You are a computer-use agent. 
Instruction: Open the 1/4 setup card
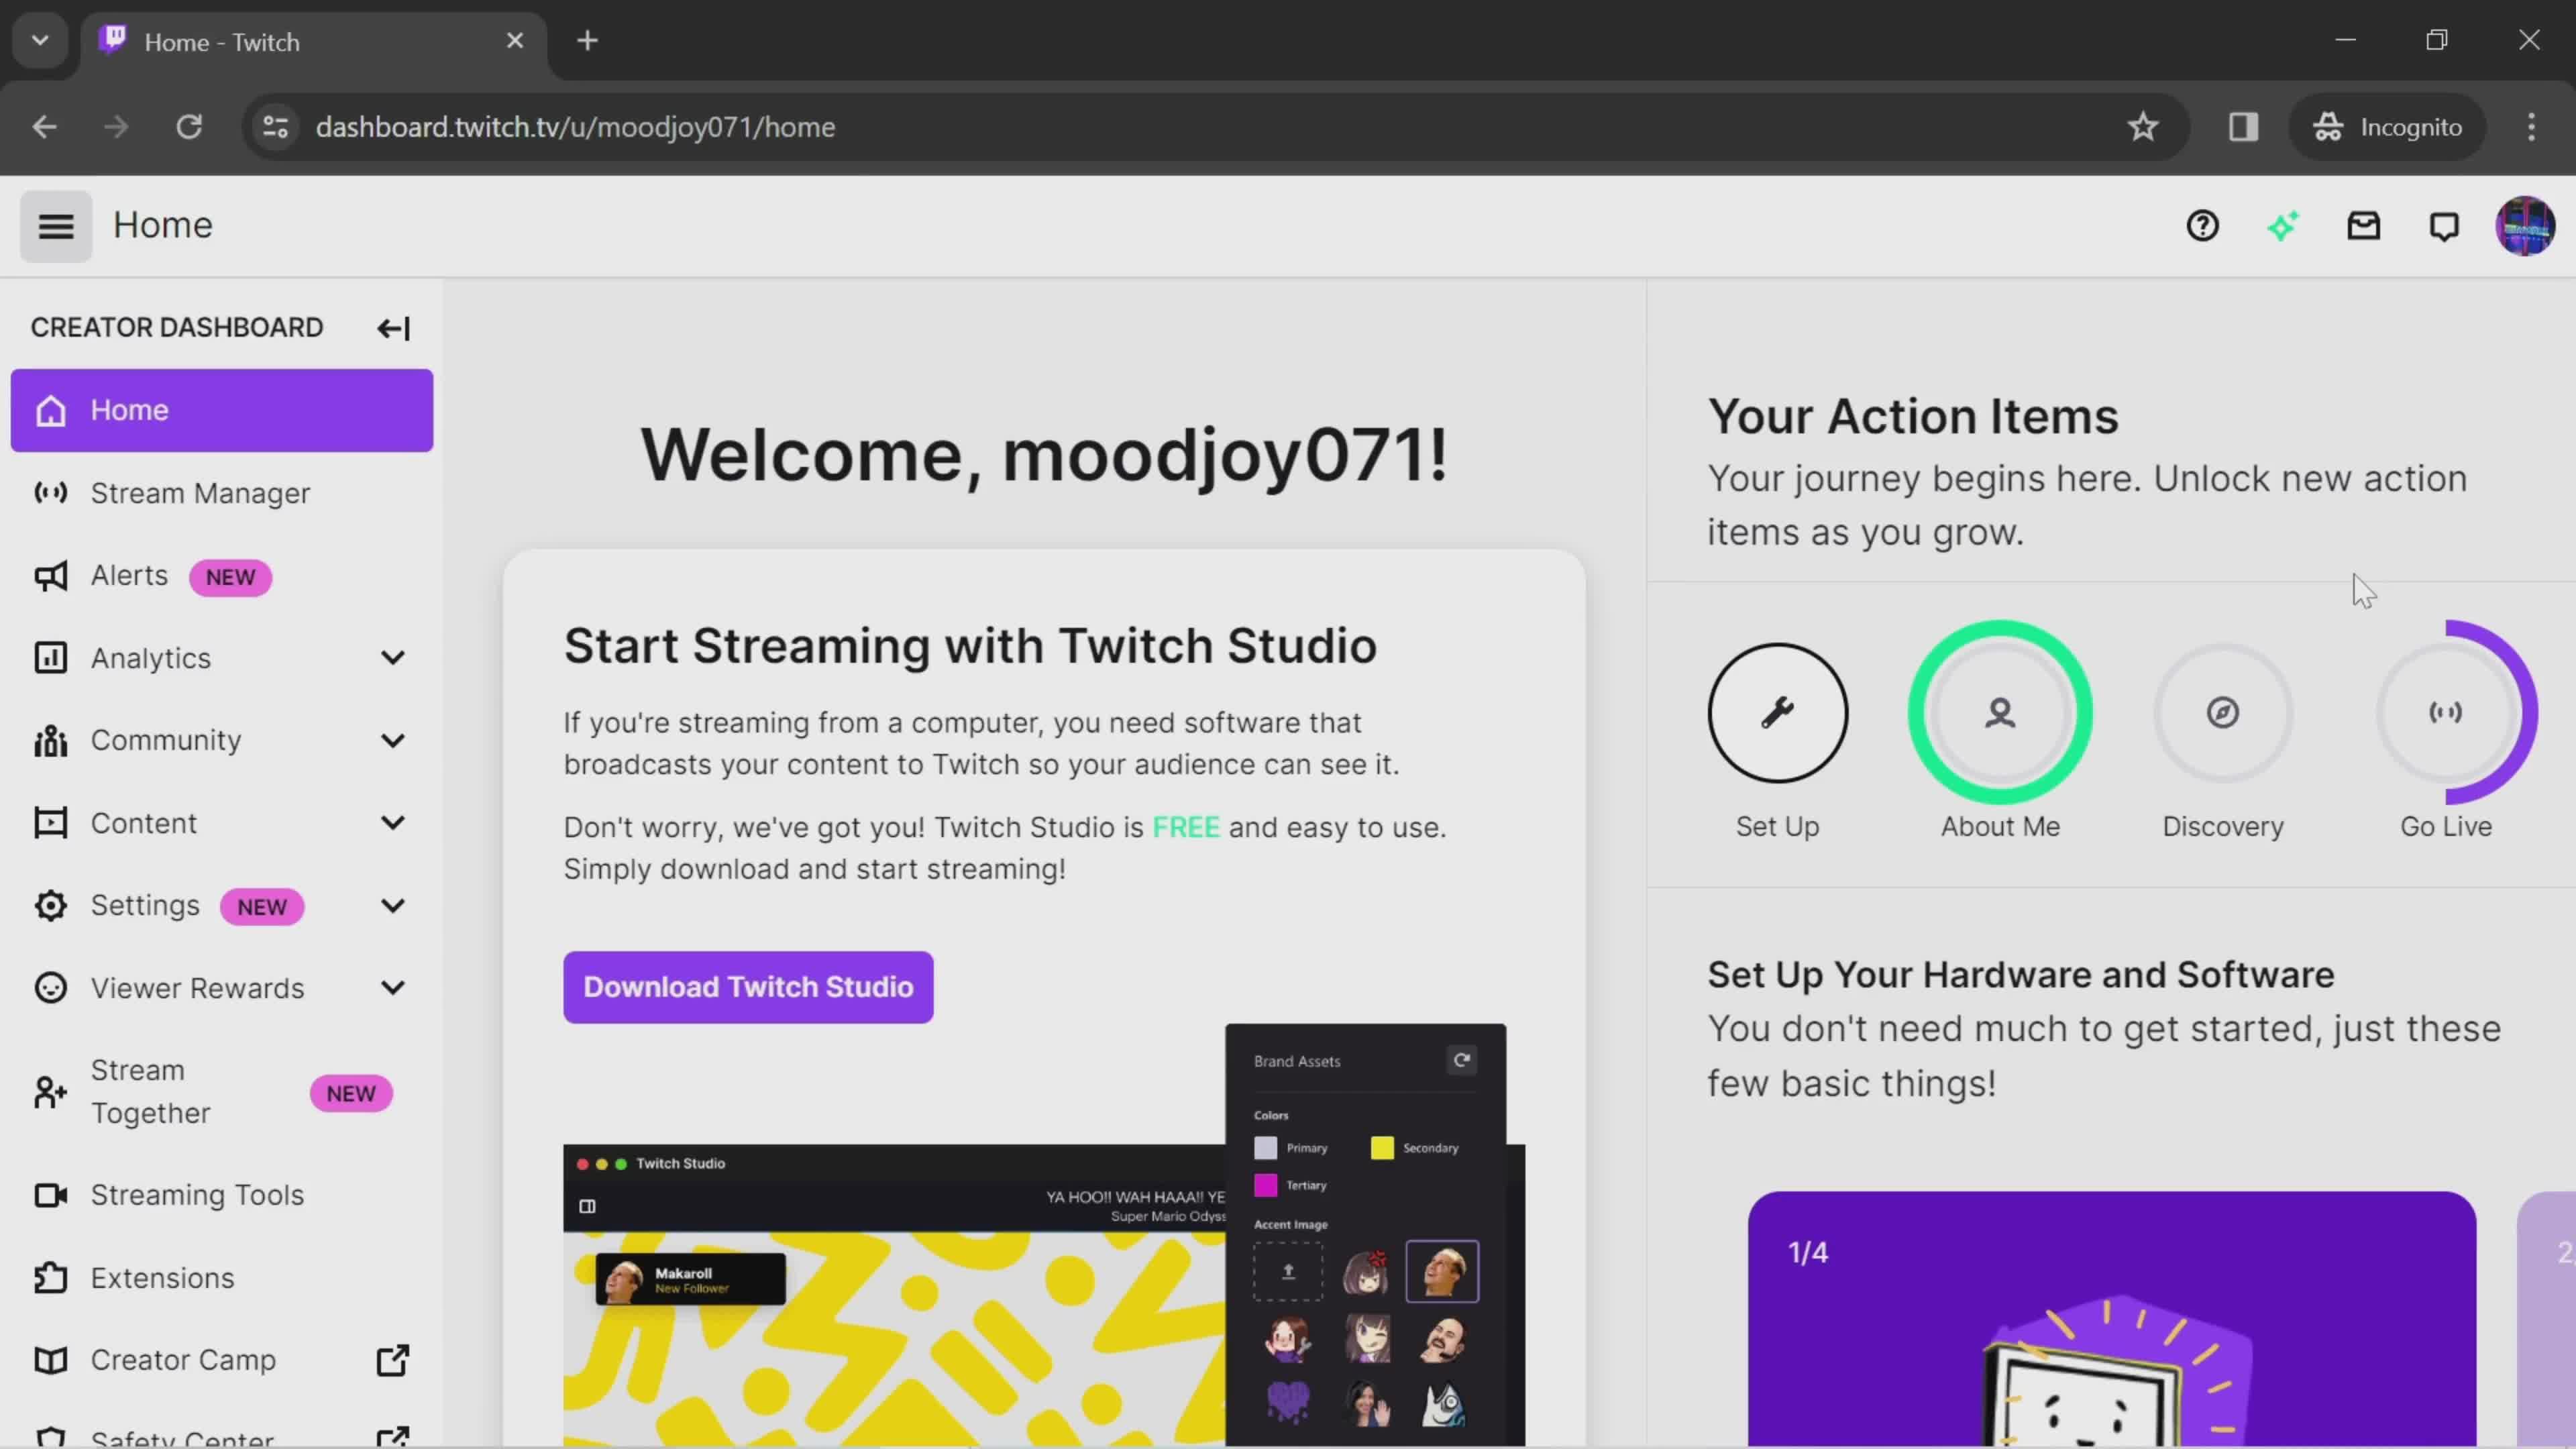tap(2112, 1318)
